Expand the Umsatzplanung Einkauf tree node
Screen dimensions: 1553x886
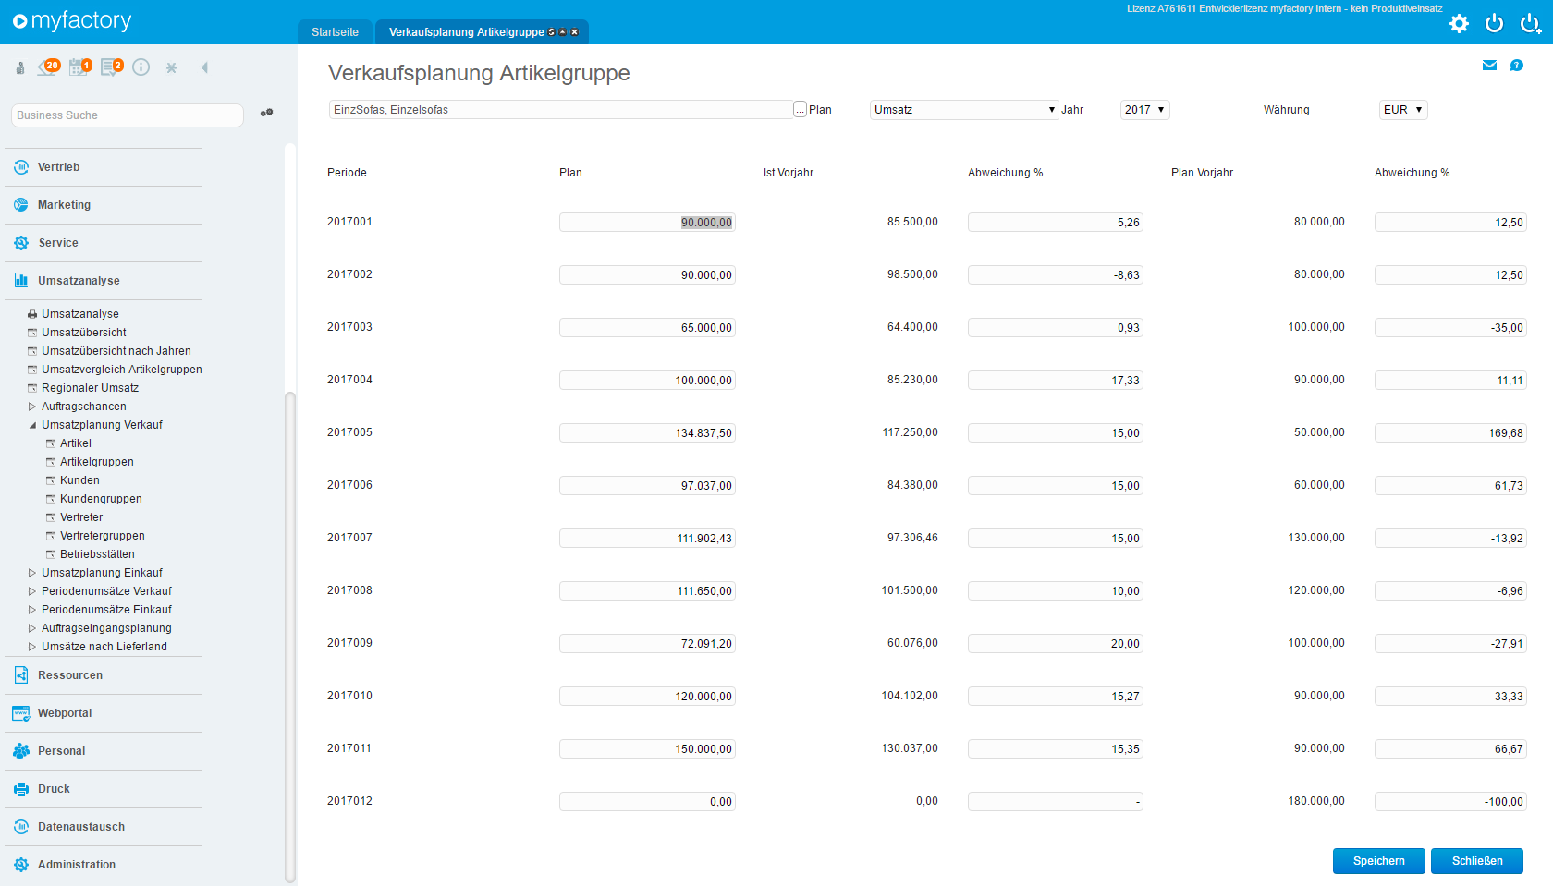click(32, 573)
